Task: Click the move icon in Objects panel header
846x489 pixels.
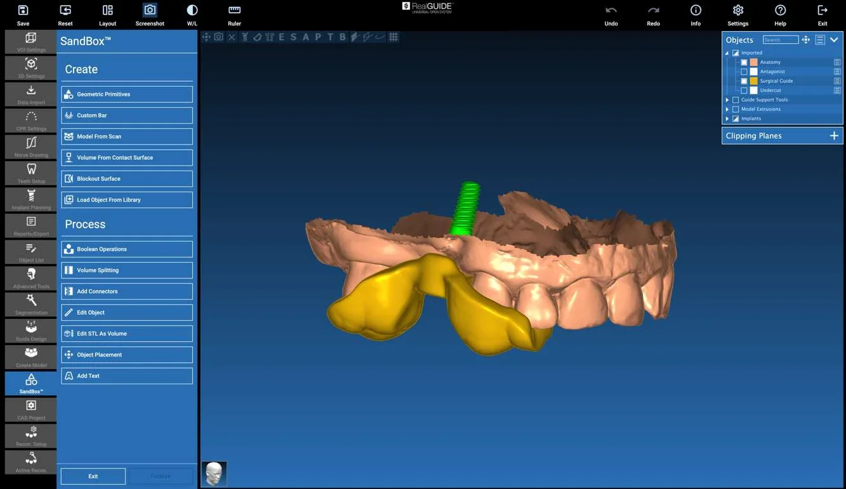Action: pyautogui.click(x=806, y=39)
